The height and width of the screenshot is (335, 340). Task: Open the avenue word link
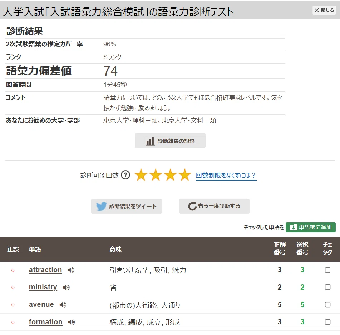pos(41,304)
